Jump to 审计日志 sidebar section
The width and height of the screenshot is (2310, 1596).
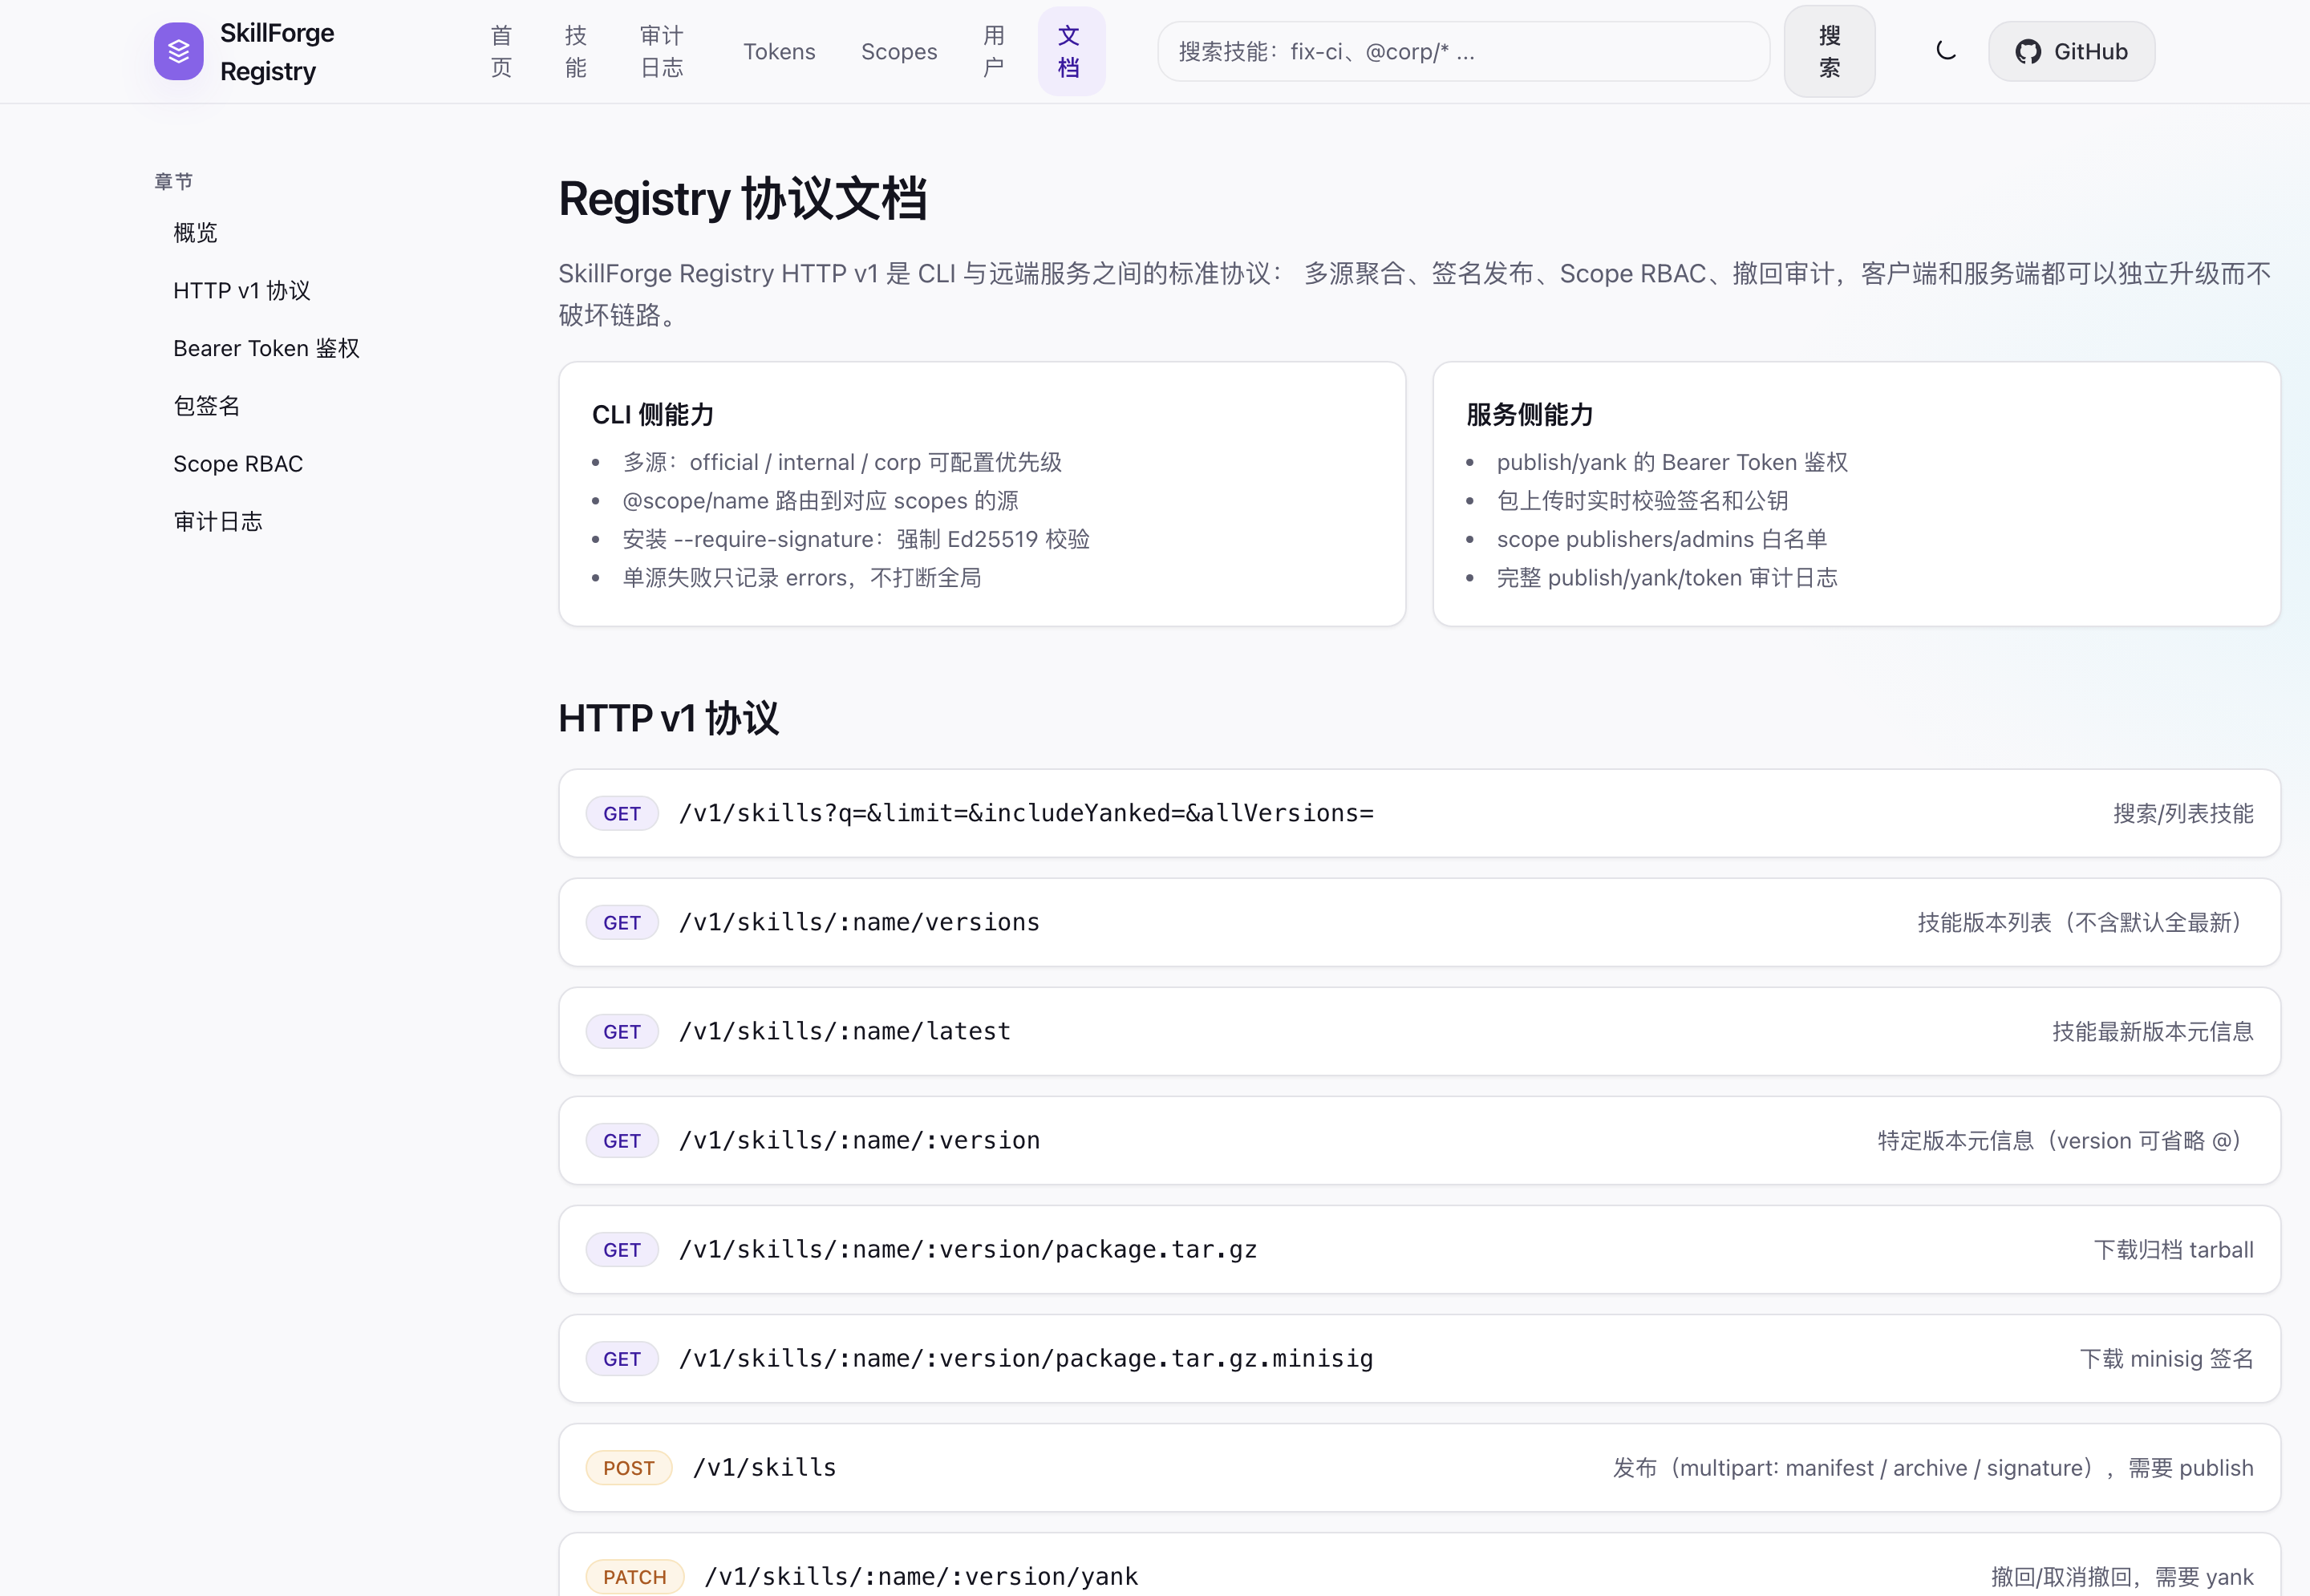point(218,522)
